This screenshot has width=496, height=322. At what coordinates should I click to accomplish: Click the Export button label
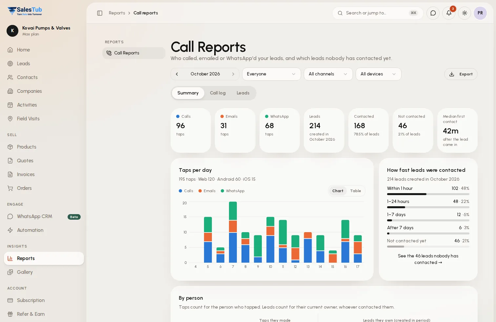point(466,74)
